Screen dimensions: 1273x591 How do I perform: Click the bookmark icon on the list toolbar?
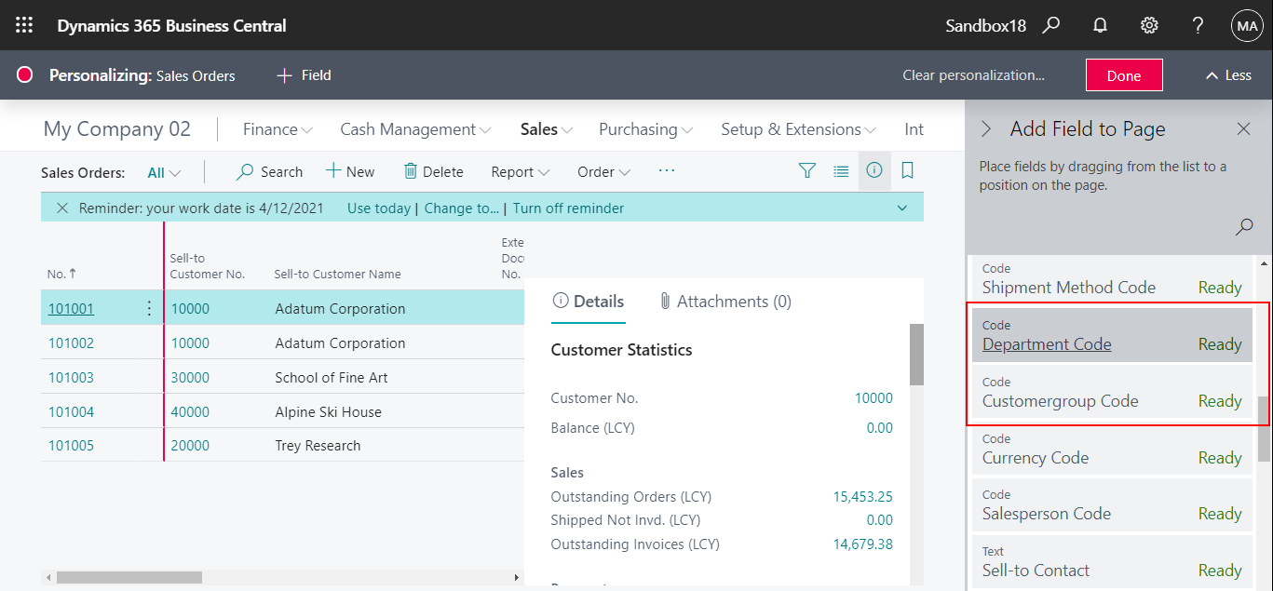click(x=906, y=171)
